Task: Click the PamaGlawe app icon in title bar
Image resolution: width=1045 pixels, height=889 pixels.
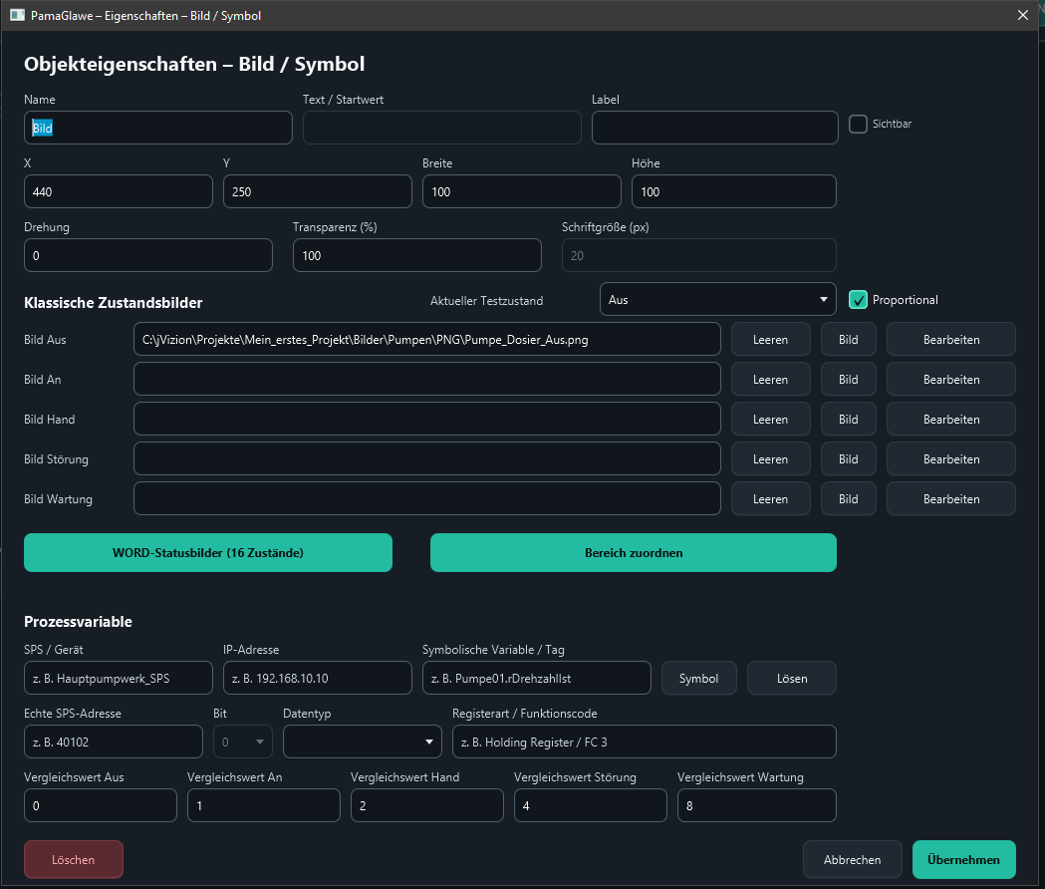Action: (17, 15)
